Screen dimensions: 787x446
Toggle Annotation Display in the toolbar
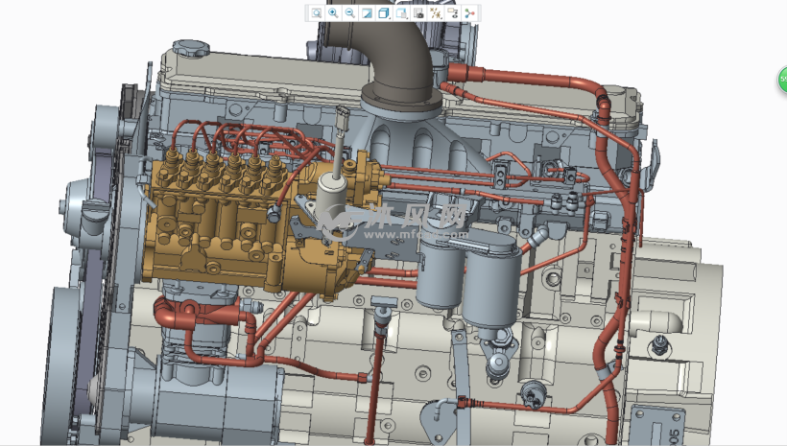453,12
